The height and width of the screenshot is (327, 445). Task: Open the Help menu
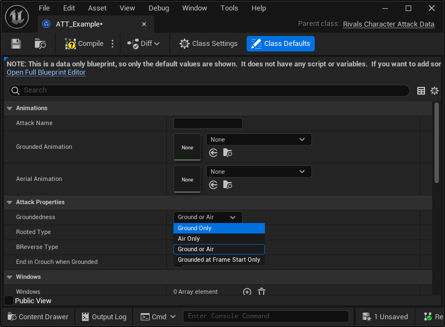pyautogui.click(x=259, y=8)
